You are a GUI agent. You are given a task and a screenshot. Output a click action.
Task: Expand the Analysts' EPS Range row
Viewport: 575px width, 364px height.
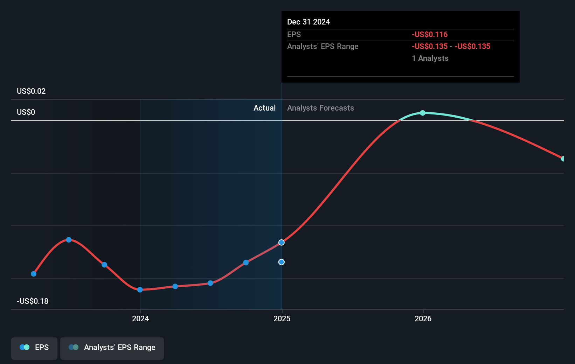pos(323,46)
